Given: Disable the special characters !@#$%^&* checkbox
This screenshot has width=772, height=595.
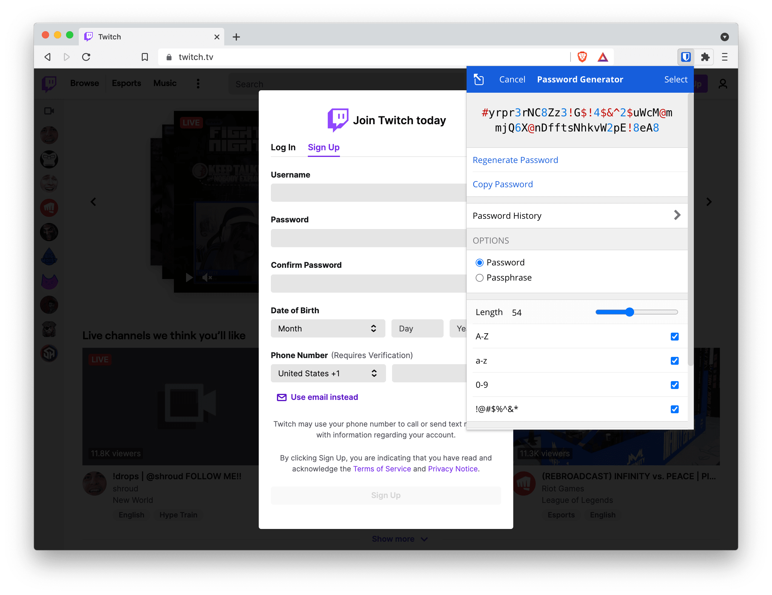Looking at the screenshot, I should click(674, 409).
